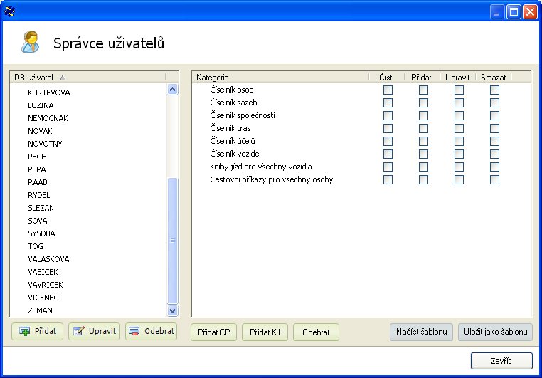Select user TOG
Image resolution: width=542 pixels, height=378 pixels.
[x=36, y=246]
